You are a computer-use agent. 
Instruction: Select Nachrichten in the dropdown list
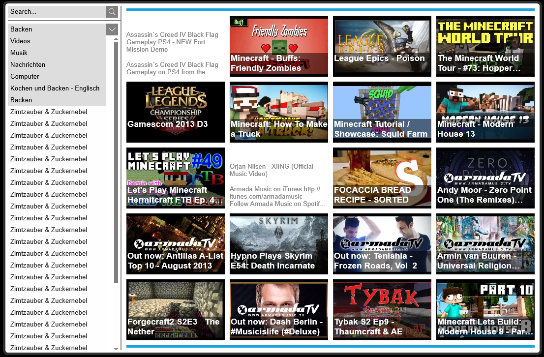[57, 64]
